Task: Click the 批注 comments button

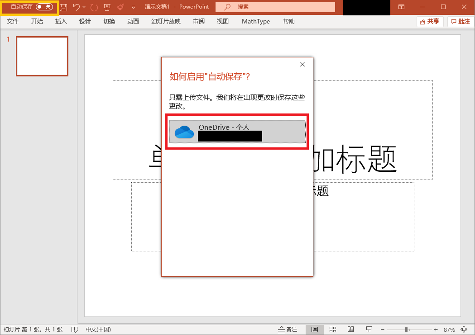Action: 461,21
